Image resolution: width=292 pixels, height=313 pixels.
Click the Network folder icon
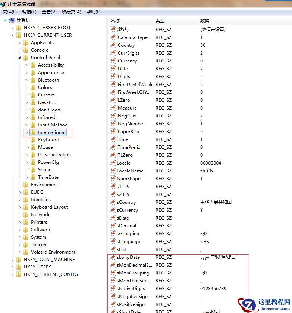tap(26, 215)
